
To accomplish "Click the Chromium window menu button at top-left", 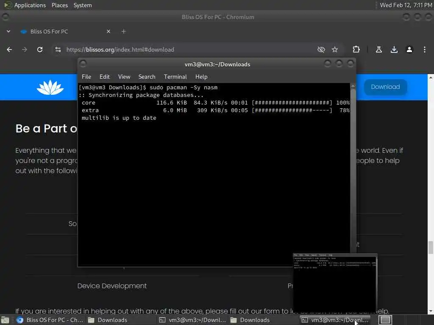I will tap(5, 17).
